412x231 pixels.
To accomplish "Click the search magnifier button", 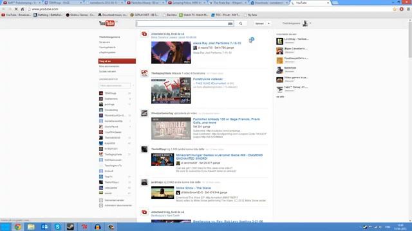I will pos(241,24).
